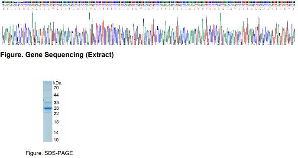
Task: Select the SDS-PAGE gel lane image
Action: pyautogui.click(x=48, y=111)
